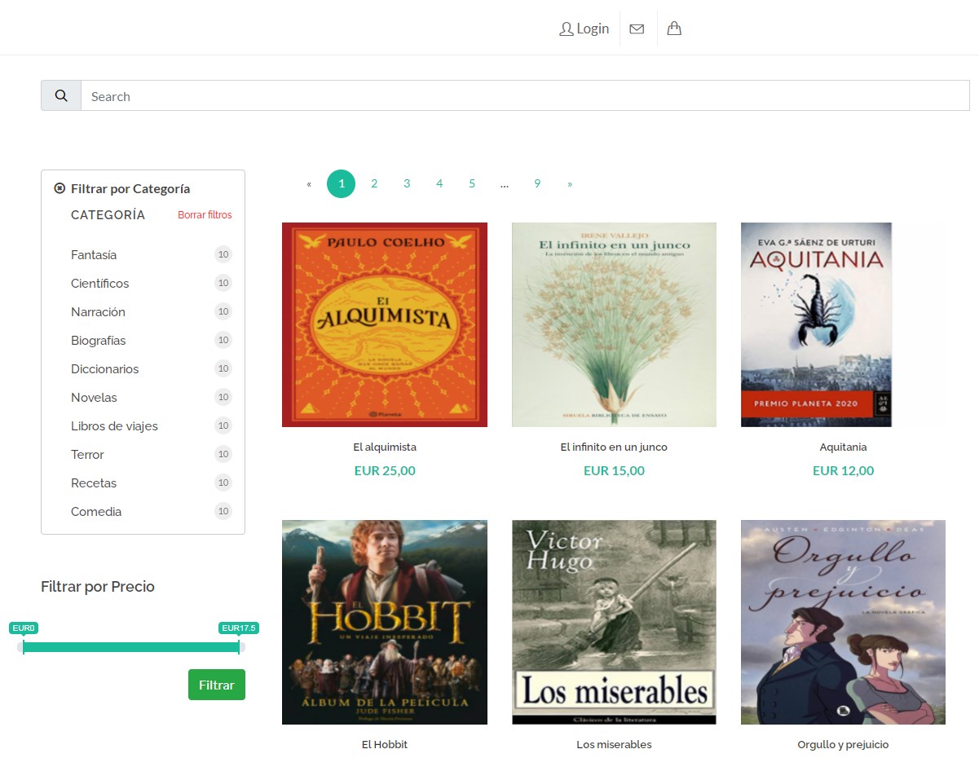The image size is (979, 758).
Task: Click the El alquimista title text
Action: [385, 447]
